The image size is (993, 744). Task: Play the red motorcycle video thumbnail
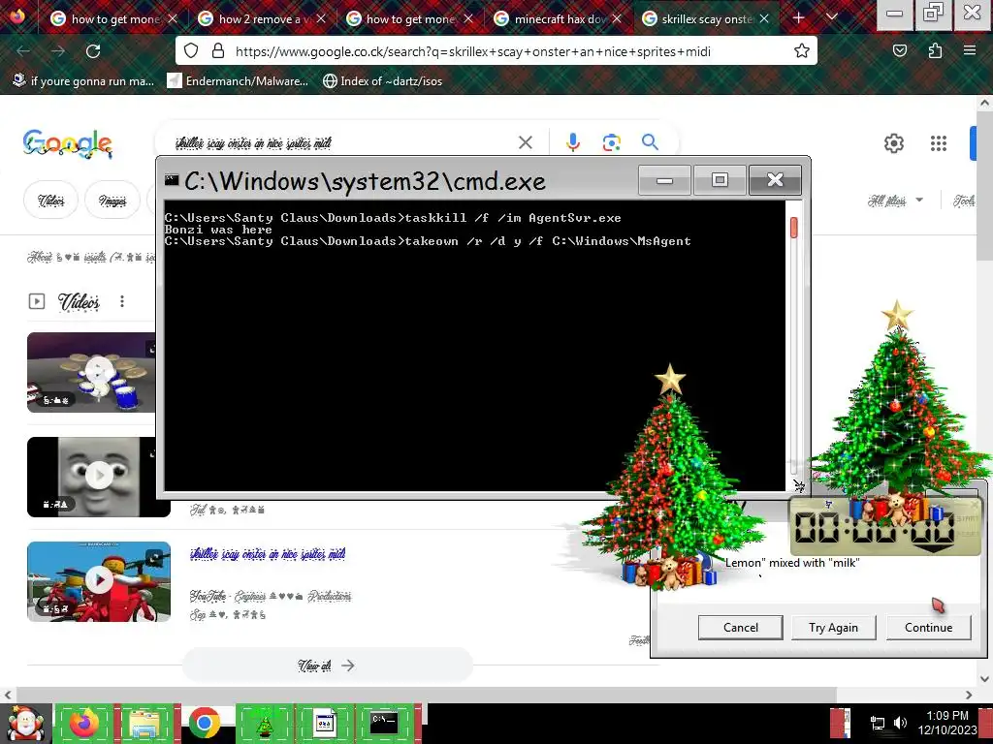(99, 581)
